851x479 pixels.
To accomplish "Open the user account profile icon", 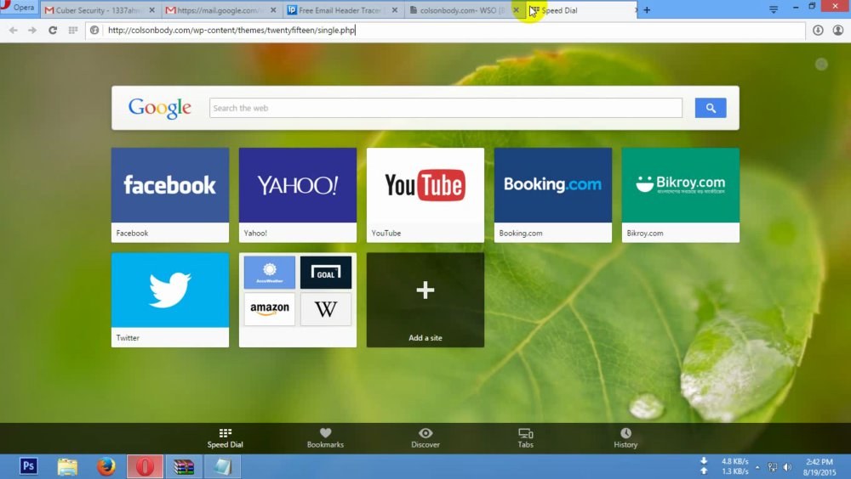I will [838, 31].
